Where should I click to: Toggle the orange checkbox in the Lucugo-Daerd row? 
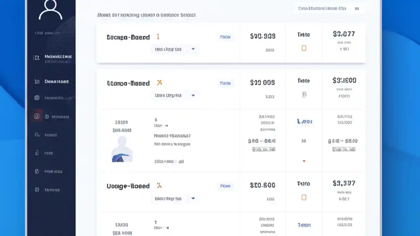(x=304, y=48)
